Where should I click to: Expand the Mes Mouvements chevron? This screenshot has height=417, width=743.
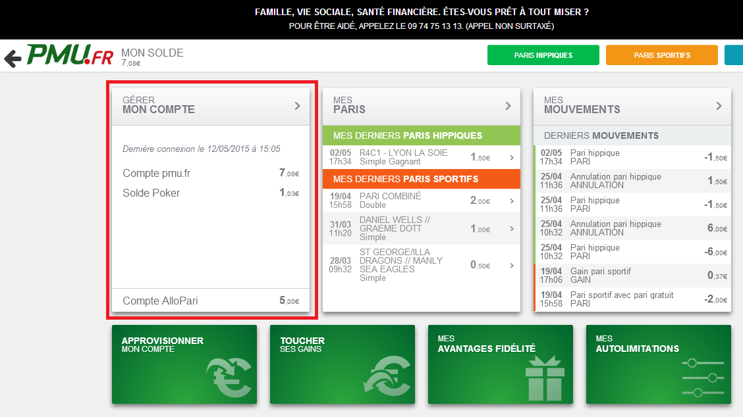point(719,106)
